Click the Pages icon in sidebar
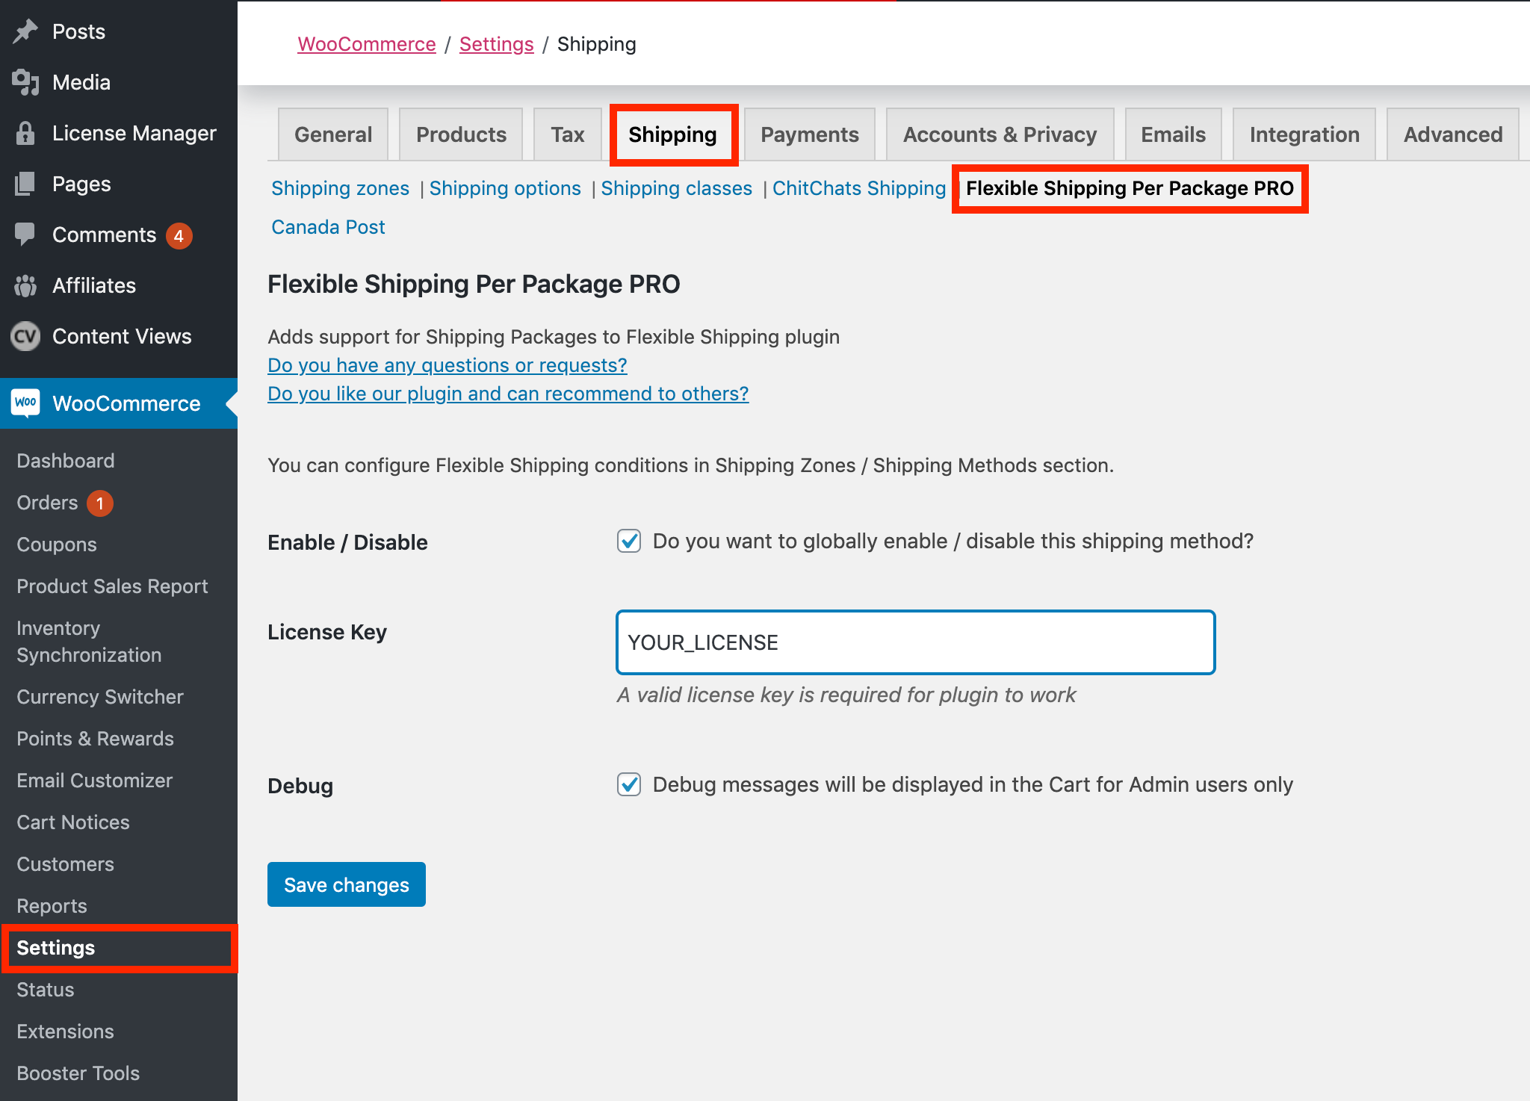 (x=25, y=184)
